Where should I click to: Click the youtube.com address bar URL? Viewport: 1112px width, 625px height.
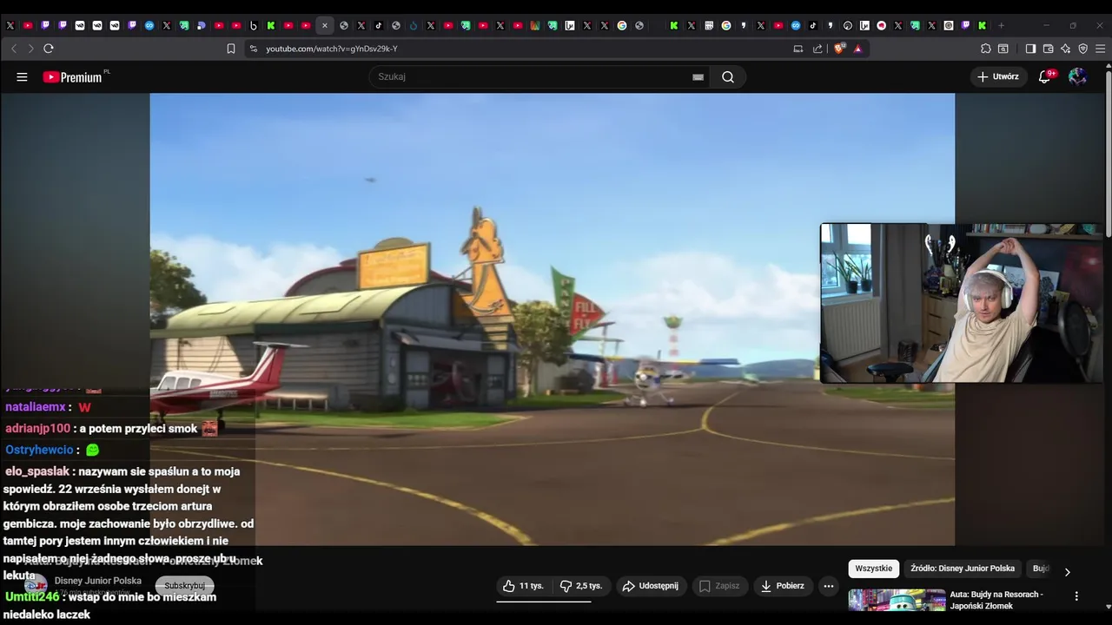point(331,49)
